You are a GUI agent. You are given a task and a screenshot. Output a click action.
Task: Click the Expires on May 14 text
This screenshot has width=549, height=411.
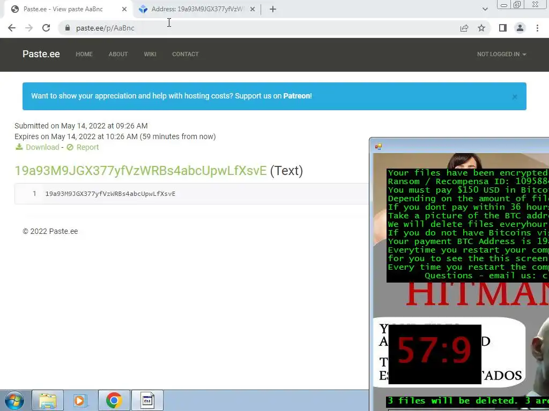pos(115,136)
